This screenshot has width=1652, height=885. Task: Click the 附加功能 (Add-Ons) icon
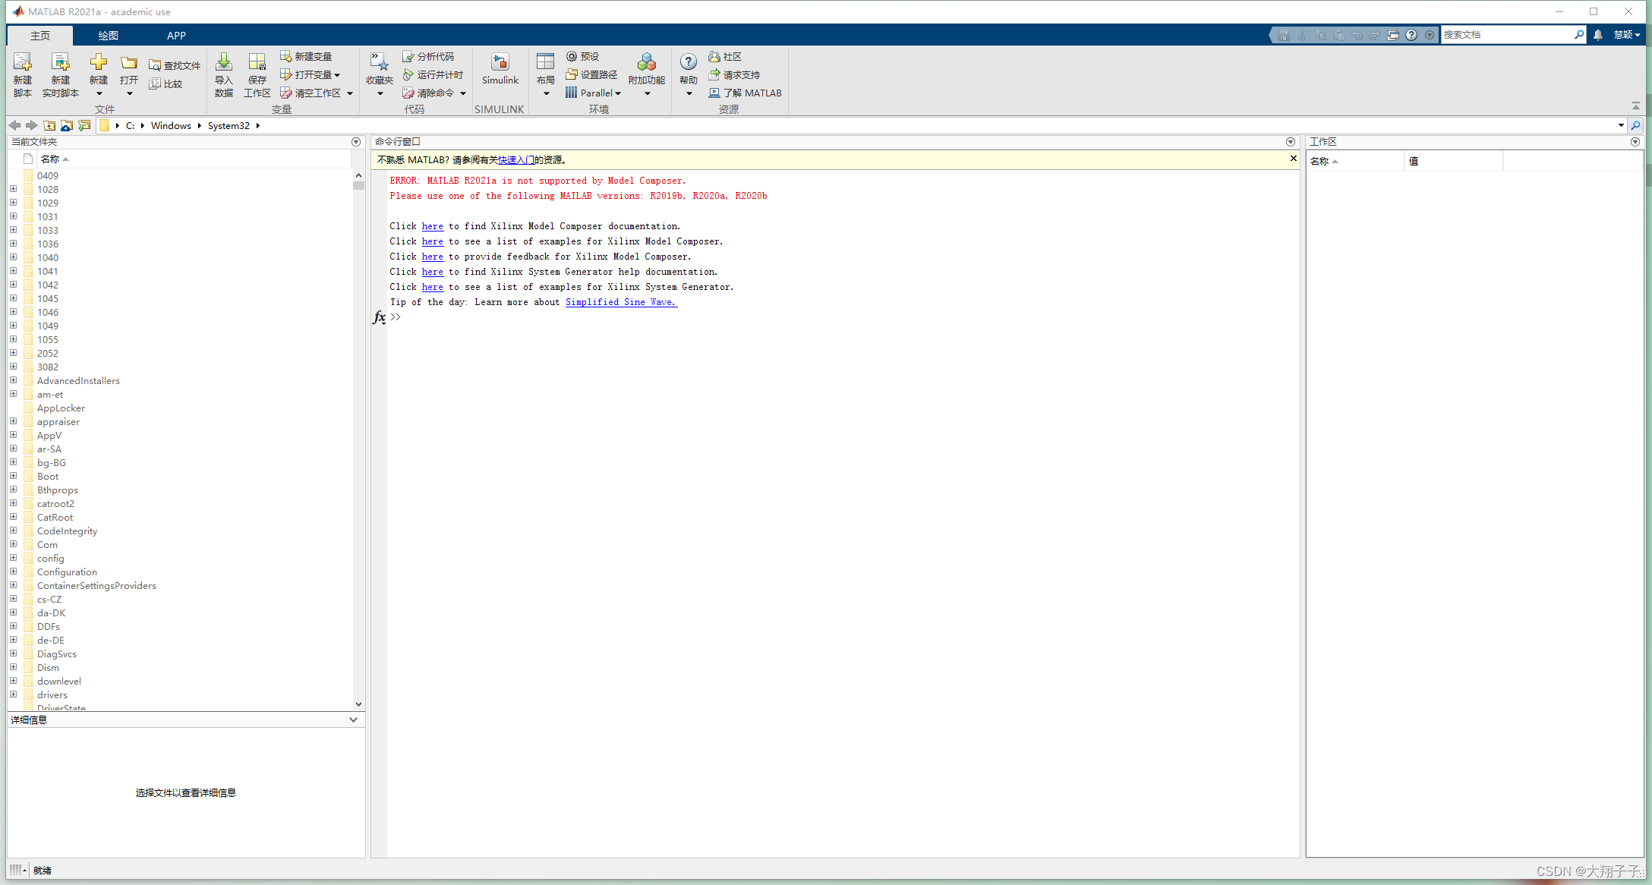pyautogui.click(x=646, y=68)
